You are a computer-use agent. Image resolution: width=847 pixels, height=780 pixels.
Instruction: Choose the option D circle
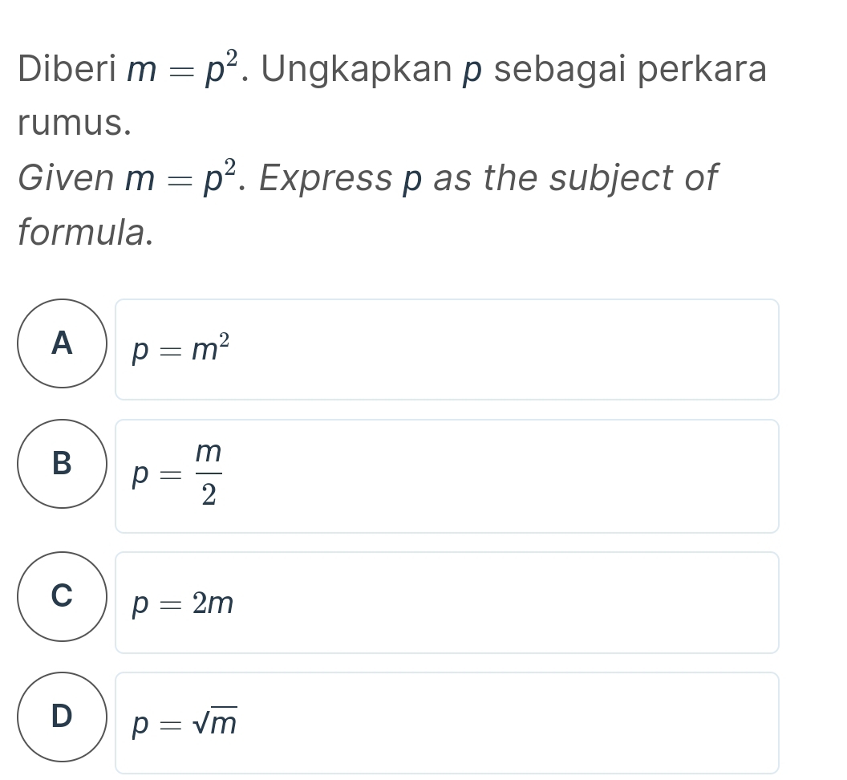(x=62, y=717)
